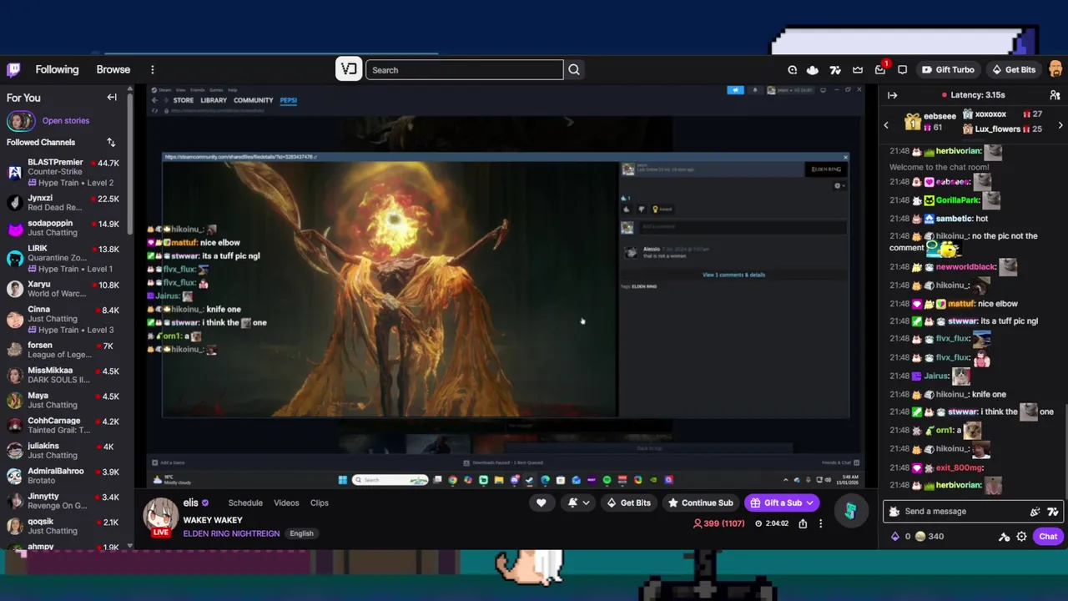The height and width of the screenshot is (601, 1068).
Task: Open notification bell dropdown
Action: tap(577, 503)
